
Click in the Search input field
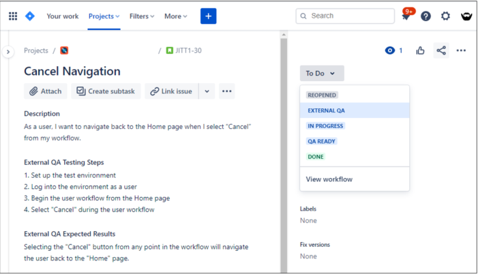point(345,16)
